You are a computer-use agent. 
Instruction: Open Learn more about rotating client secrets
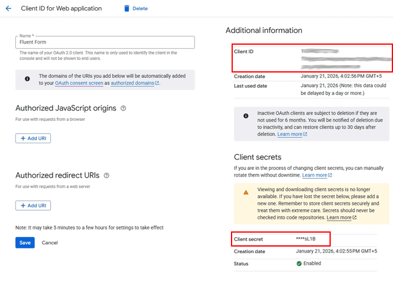tap(317, 175)
